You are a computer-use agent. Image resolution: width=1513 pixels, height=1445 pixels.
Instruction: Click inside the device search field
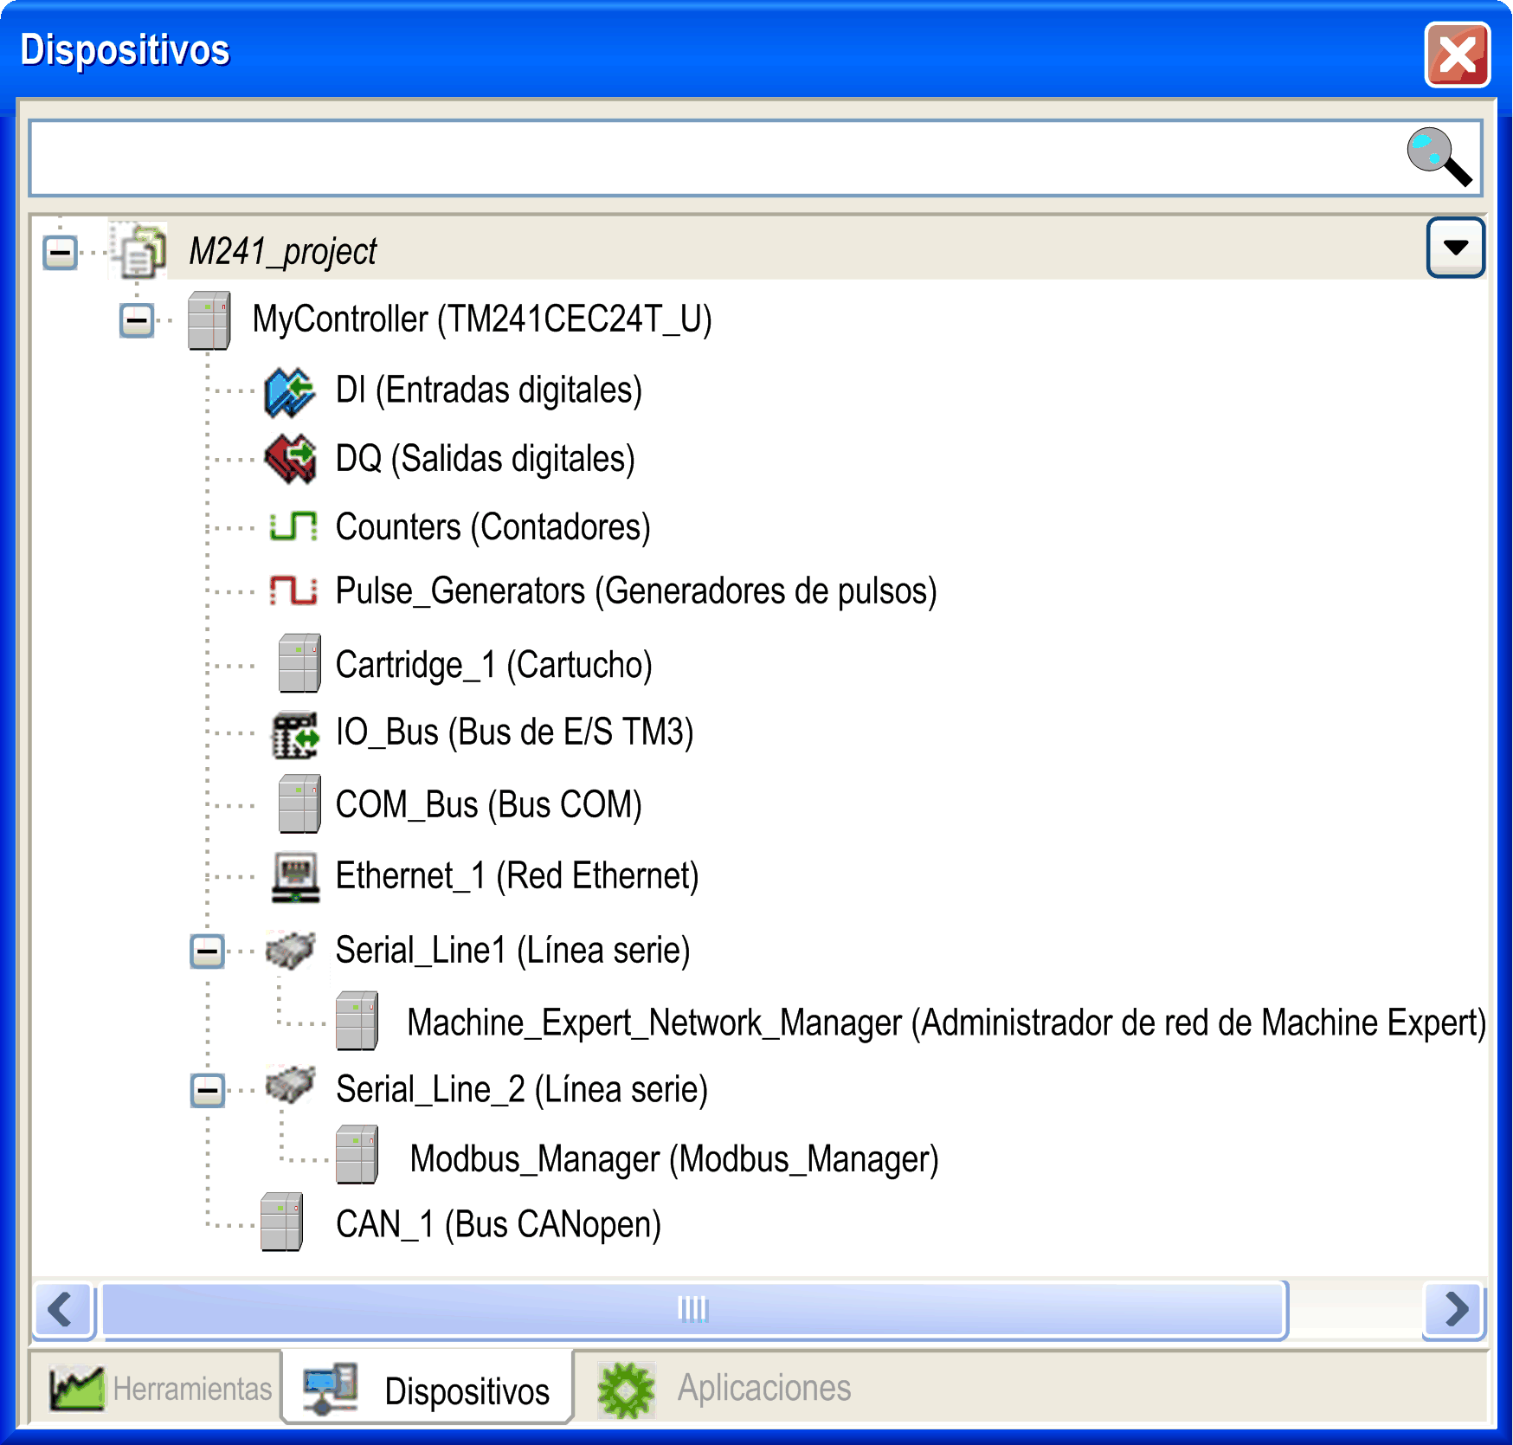710,158
